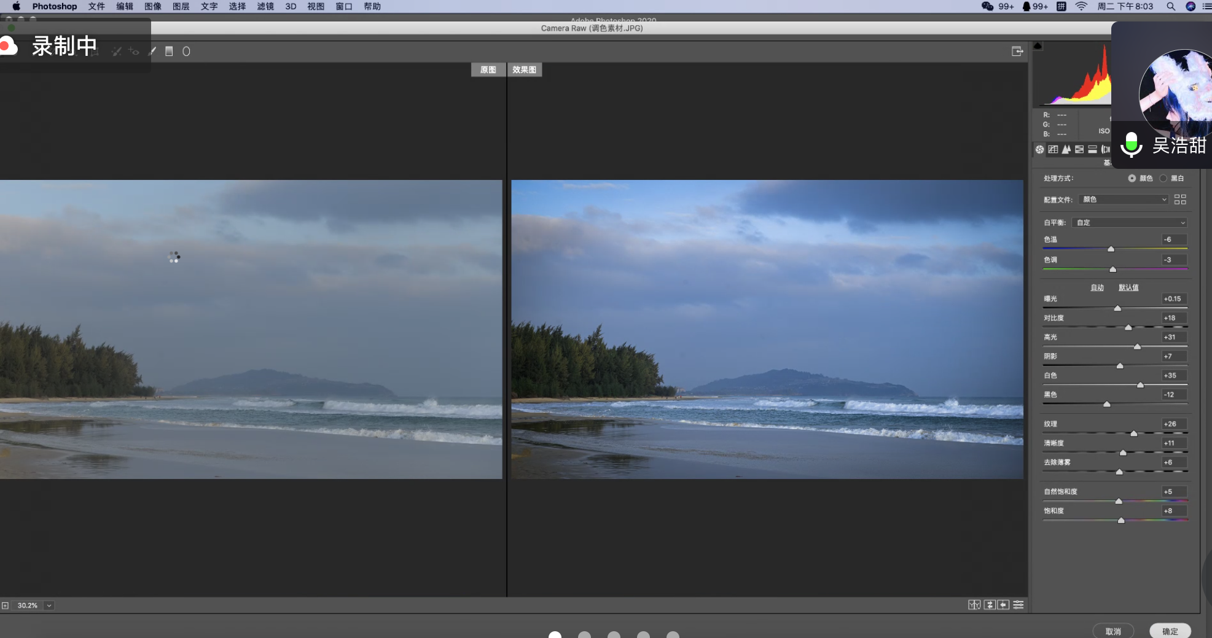Open the Tone Curve panel tab
1212x638 pixels.
point(1053,149)
